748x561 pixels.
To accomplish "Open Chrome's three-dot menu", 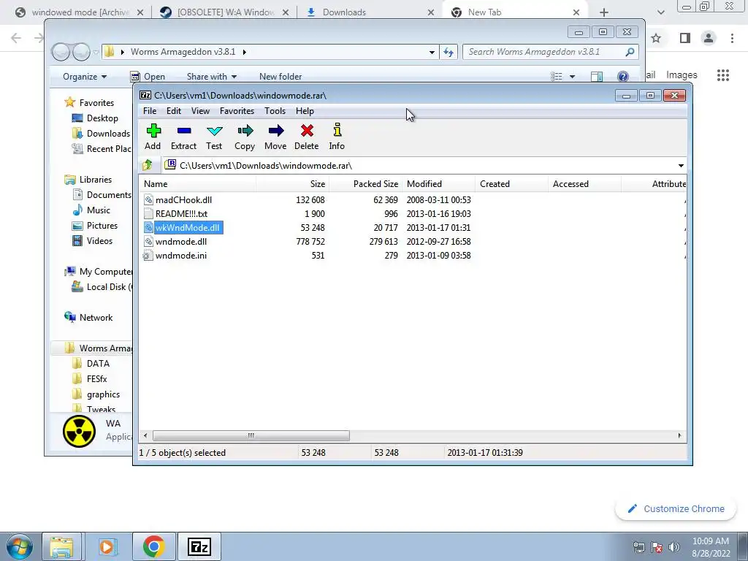I will tap(732, 38).
